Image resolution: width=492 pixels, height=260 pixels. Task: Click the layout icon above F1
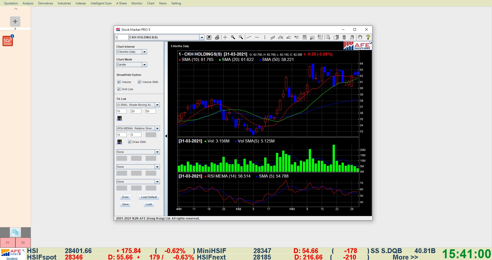pos(15,232)
